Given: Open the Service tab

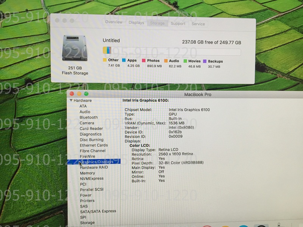Looking at the screenshot, I should pyautogui.click(x=198, y=24).
